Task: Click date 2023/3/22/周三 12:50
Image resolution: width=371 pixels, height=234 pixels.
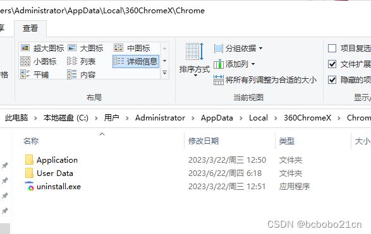Action: coord(227,160)
